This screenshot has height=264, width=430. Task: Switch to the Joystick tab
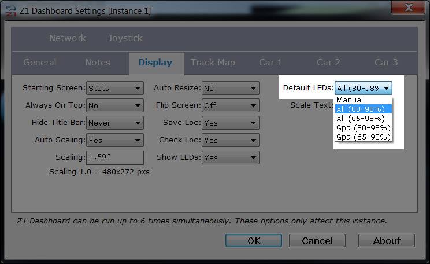pos(125,38)
